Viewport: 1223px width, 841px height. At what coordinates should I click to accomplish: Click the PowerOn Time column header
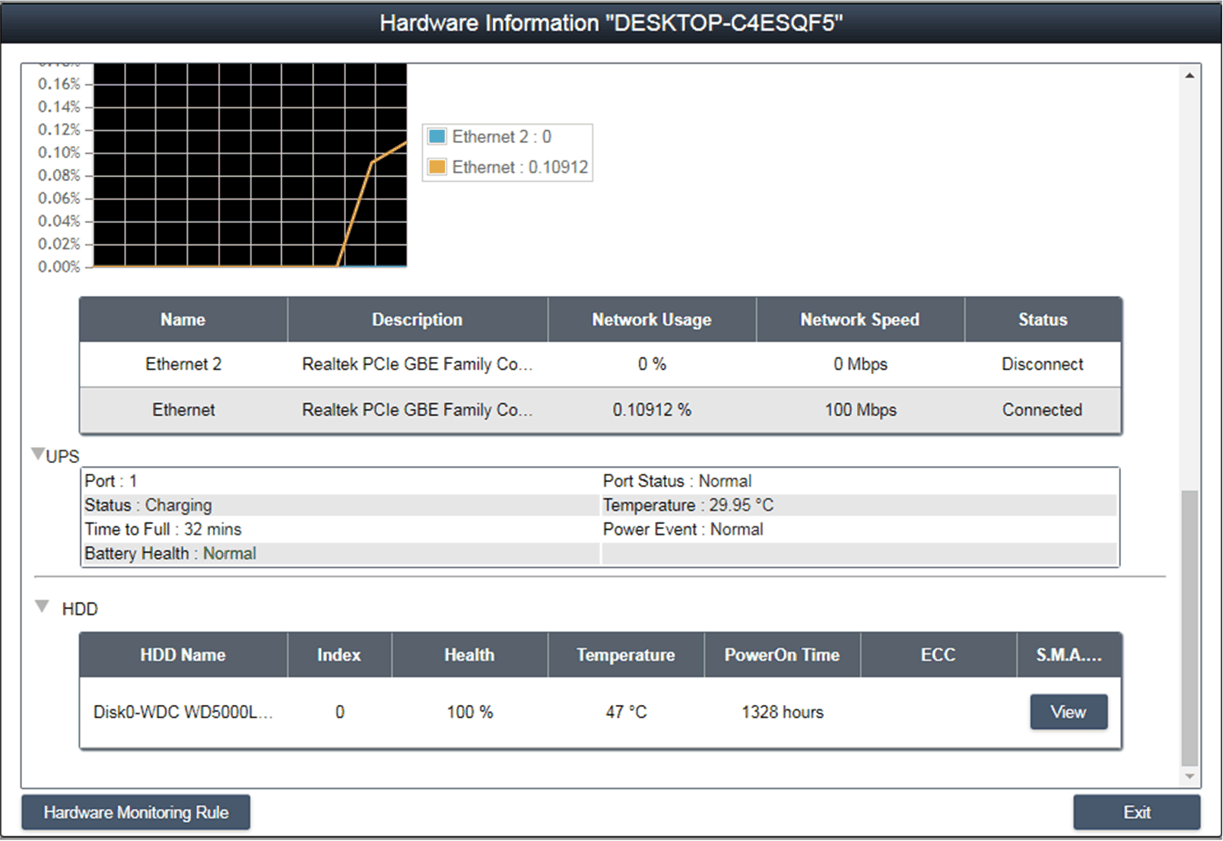[x=781, y=655]
